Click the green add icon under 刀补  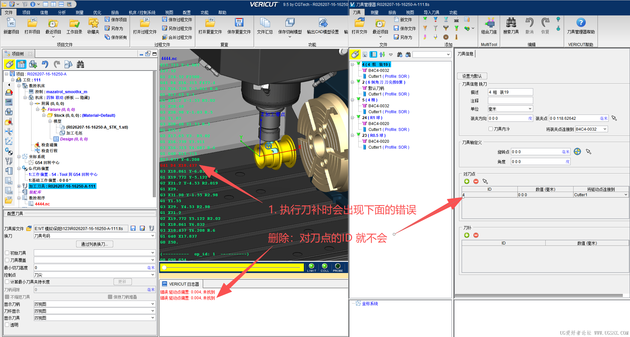point(467,235)
